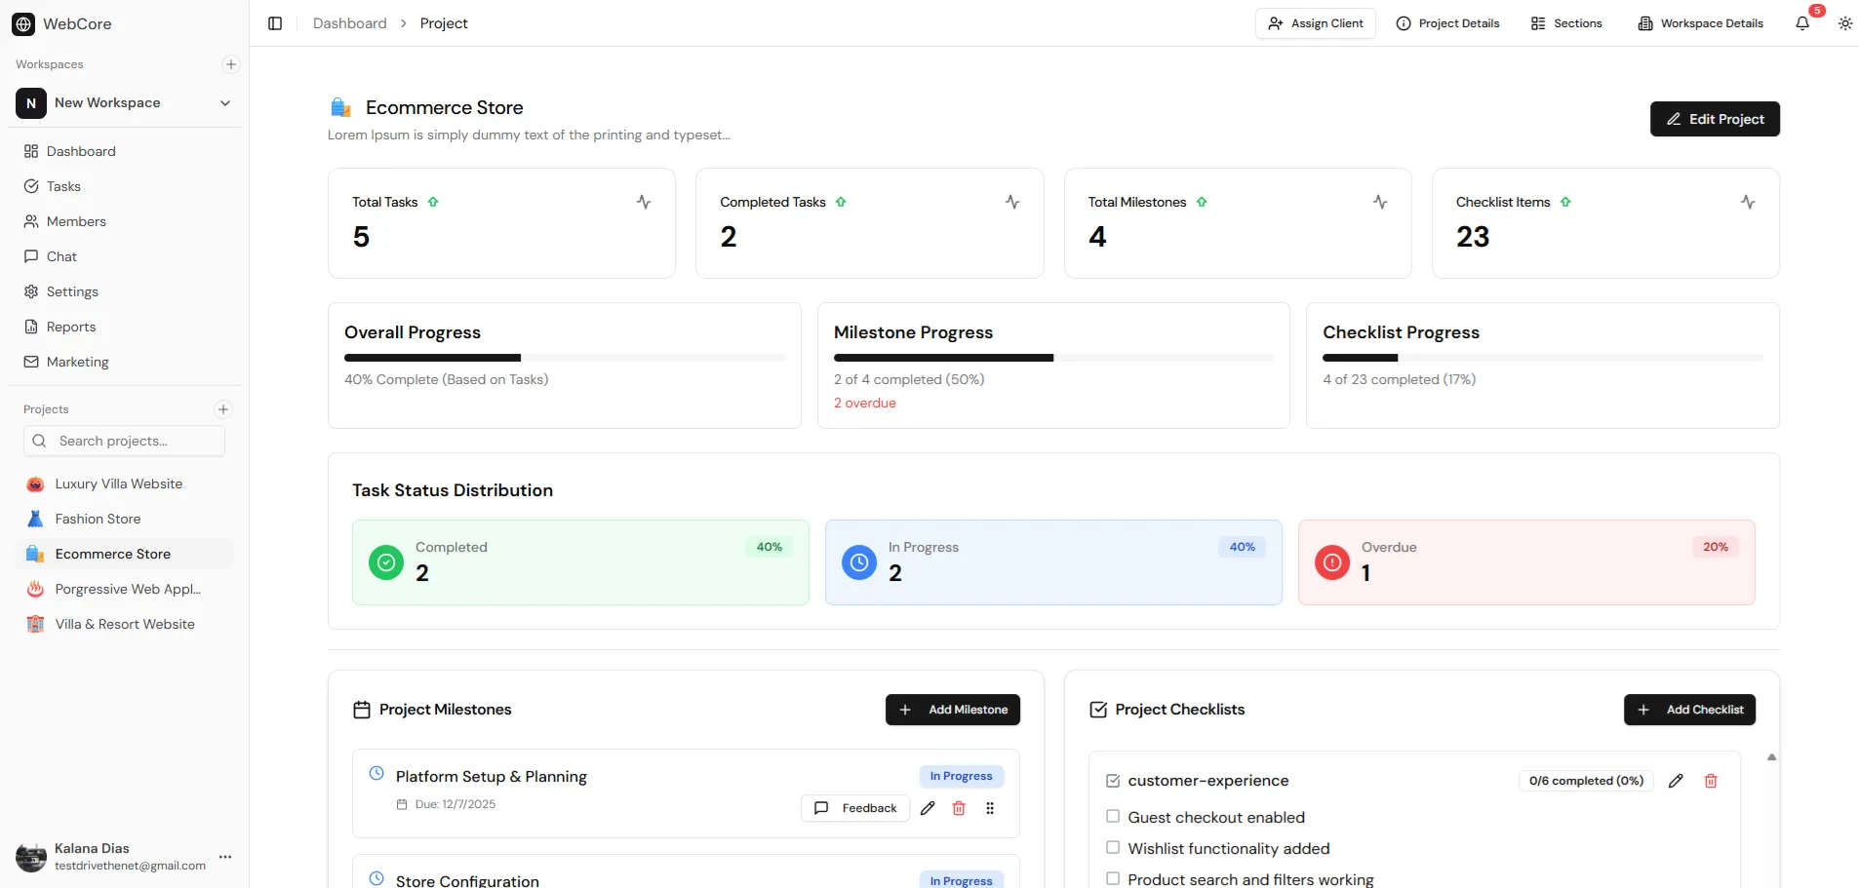The width and height of the screenshot is (1859, 888).
Task: Click the Overall Progress bar
Action: pos(564,358)
